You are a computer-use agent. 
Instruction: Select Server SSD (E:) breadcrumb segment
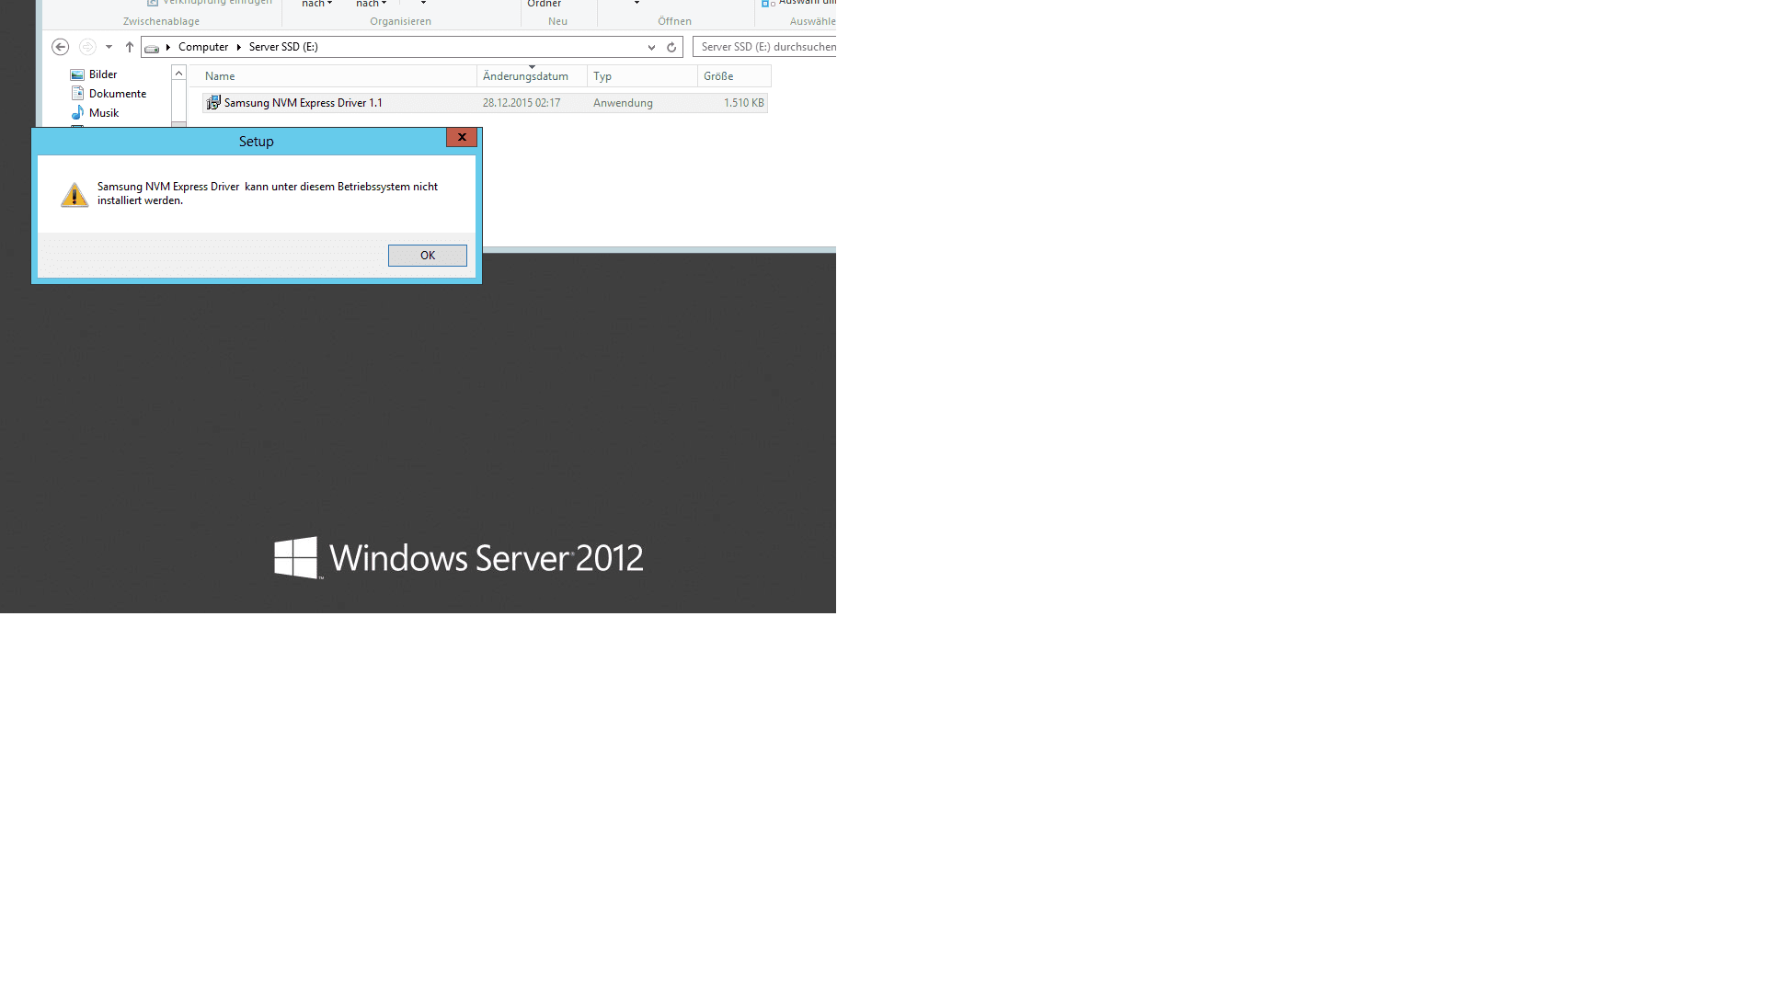click(x=283, y=47)
